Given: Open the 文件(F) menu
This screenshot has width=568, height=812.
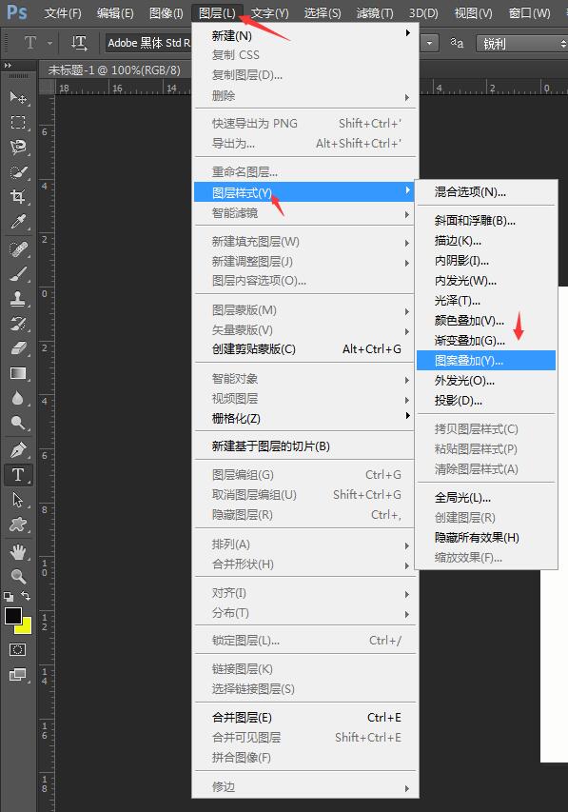Looking at the screenshot, I should [x=63, y=13].
